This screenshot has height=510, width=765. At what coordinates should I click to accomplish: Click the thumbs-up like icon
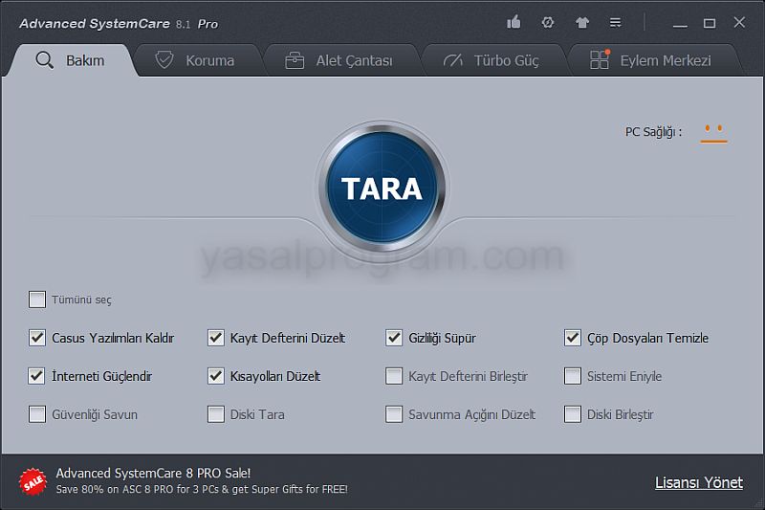coord(514,22)
